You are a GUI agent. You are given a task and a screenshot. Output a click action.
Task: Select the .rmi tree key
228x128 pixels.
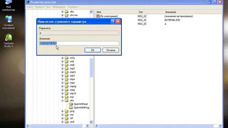(71, 114)
